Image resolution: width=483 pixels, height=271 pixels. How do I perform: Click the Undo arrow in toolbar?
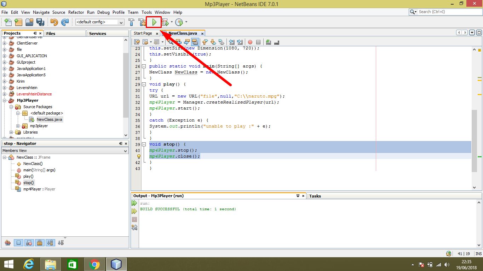[54, 22]
